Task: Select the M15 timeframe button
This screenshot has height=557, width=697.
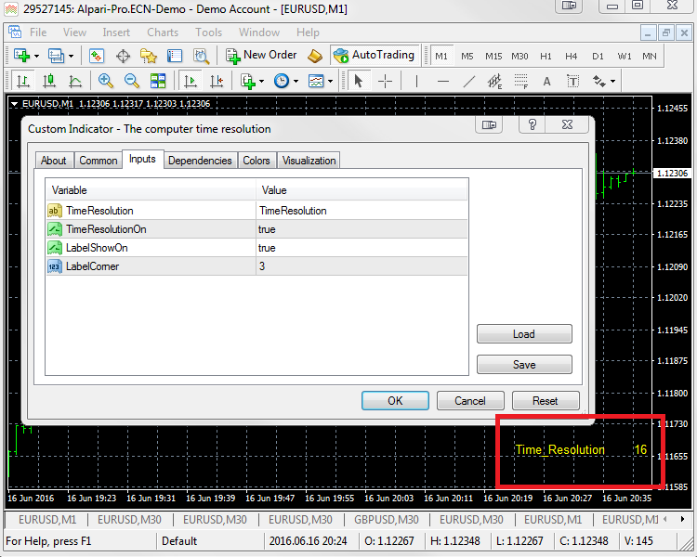Action: click(493, 57)
